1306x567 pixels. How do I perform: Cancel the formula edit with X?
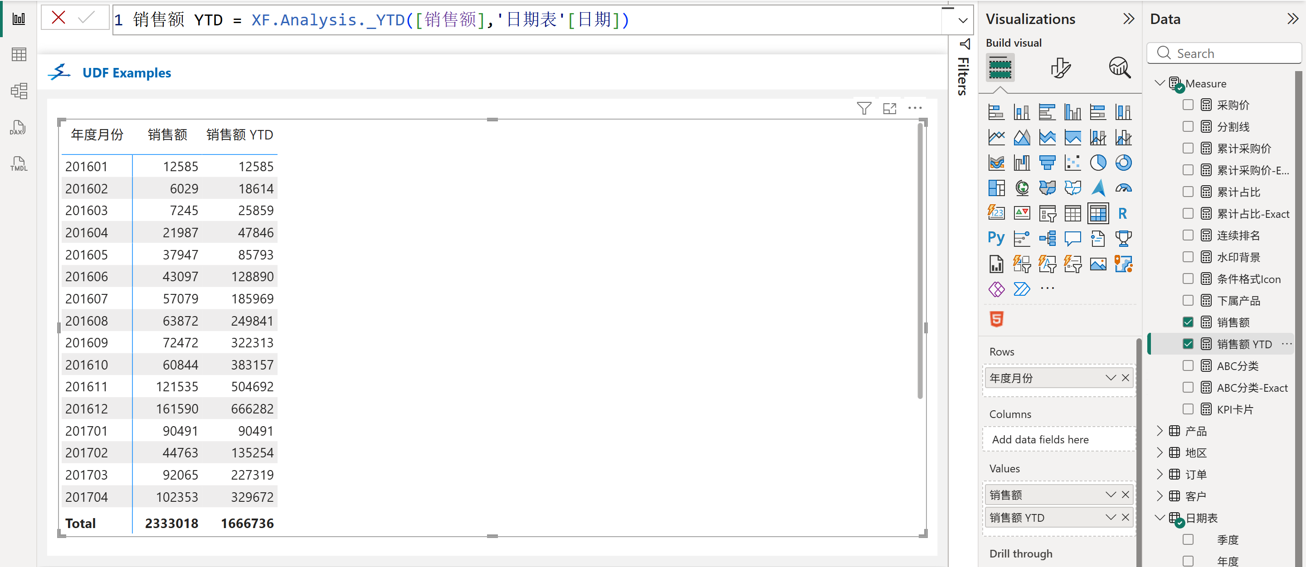coord(59,18)
